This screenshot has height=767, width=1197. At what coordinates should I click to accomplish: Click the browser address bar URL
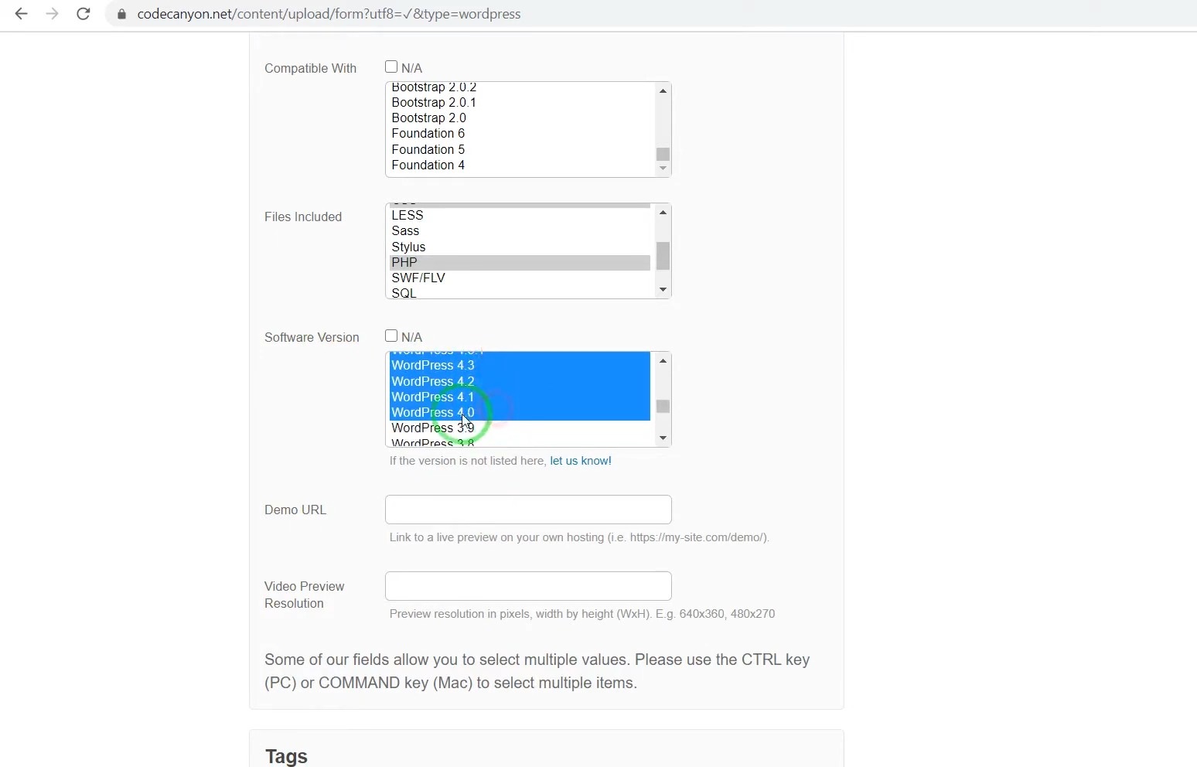[329, 14]
